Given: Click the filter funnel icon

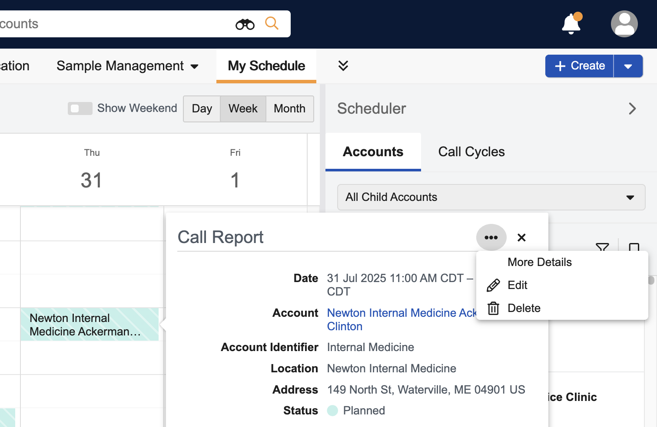Looking at the screenshot, I should [602, 247].
